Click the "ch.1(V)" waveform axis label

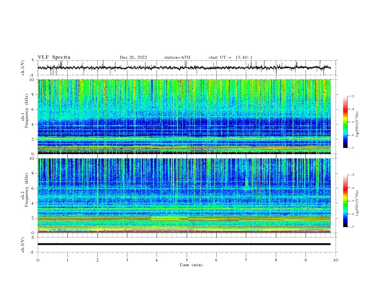(23, 68)
